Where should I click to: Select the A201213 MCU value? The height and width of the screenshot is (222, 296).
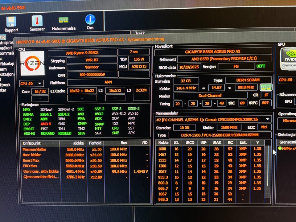click(139, 66)
